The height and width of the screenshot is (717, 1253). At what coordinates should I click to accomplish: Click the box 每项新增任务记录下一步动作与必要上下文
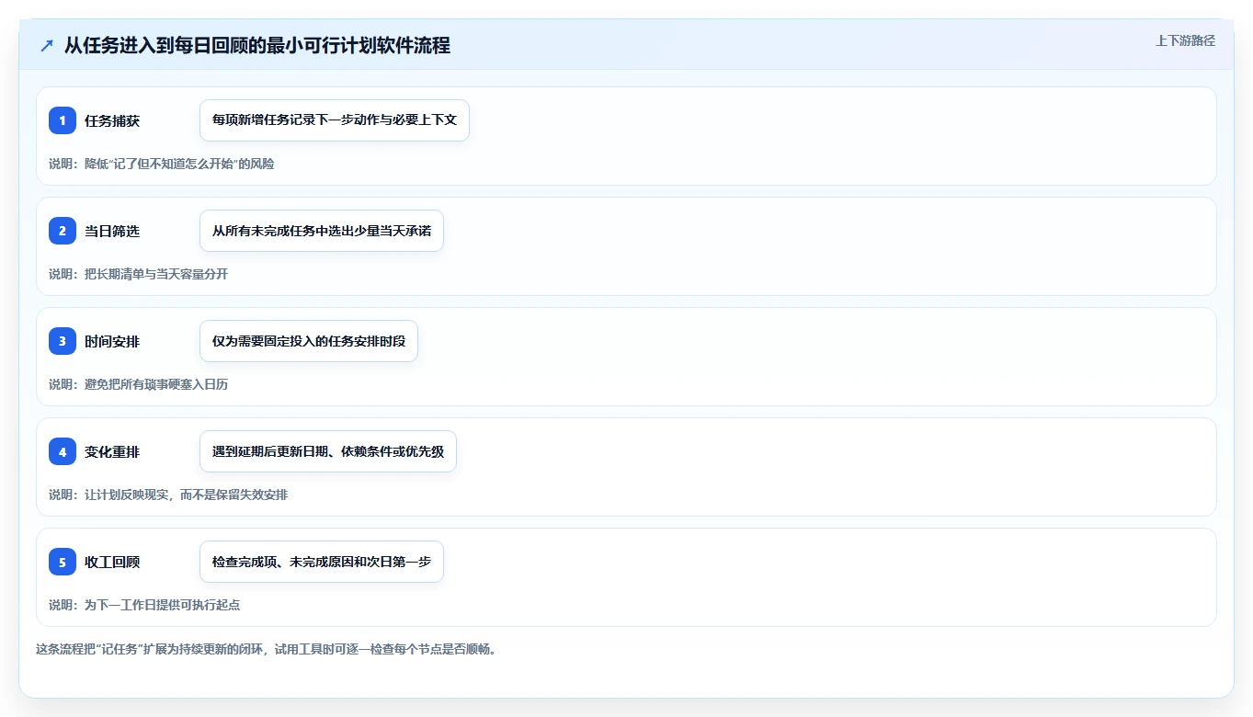click(x=335, y=120)
